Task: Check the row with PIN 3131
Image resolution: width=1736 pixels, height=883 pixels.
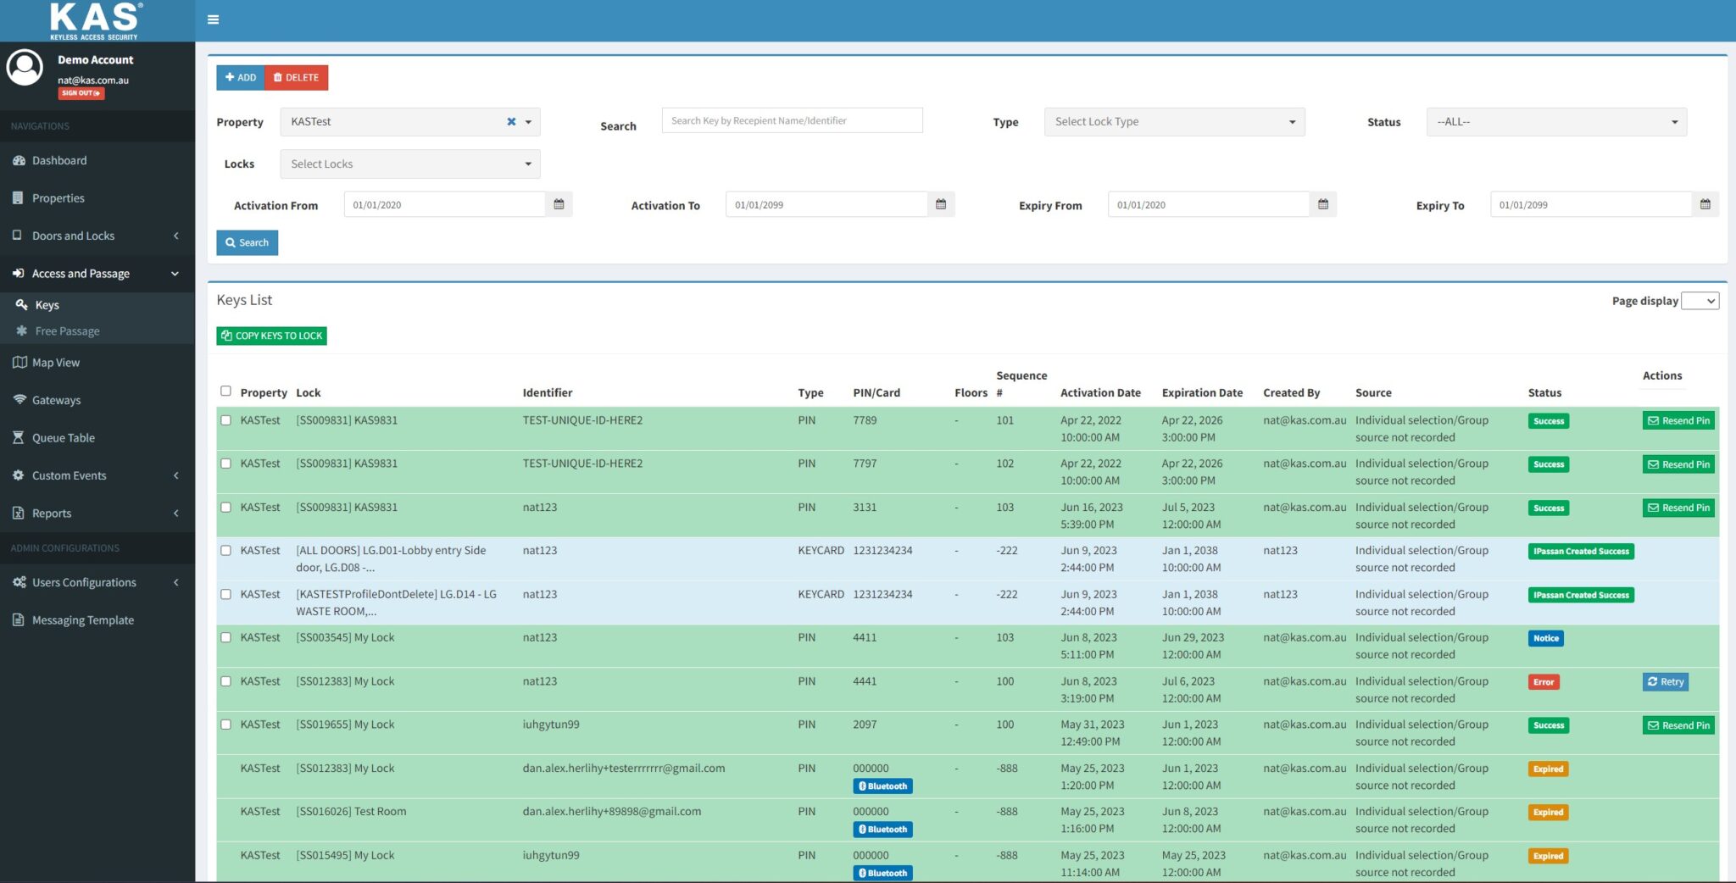Action: click(x=225, y=507)
